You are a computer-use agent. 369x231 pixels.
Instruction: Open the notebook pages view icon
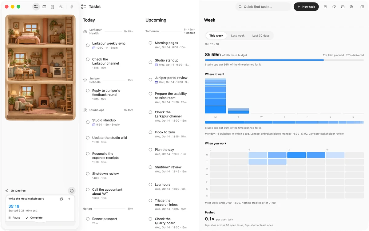tap(53, 7)
